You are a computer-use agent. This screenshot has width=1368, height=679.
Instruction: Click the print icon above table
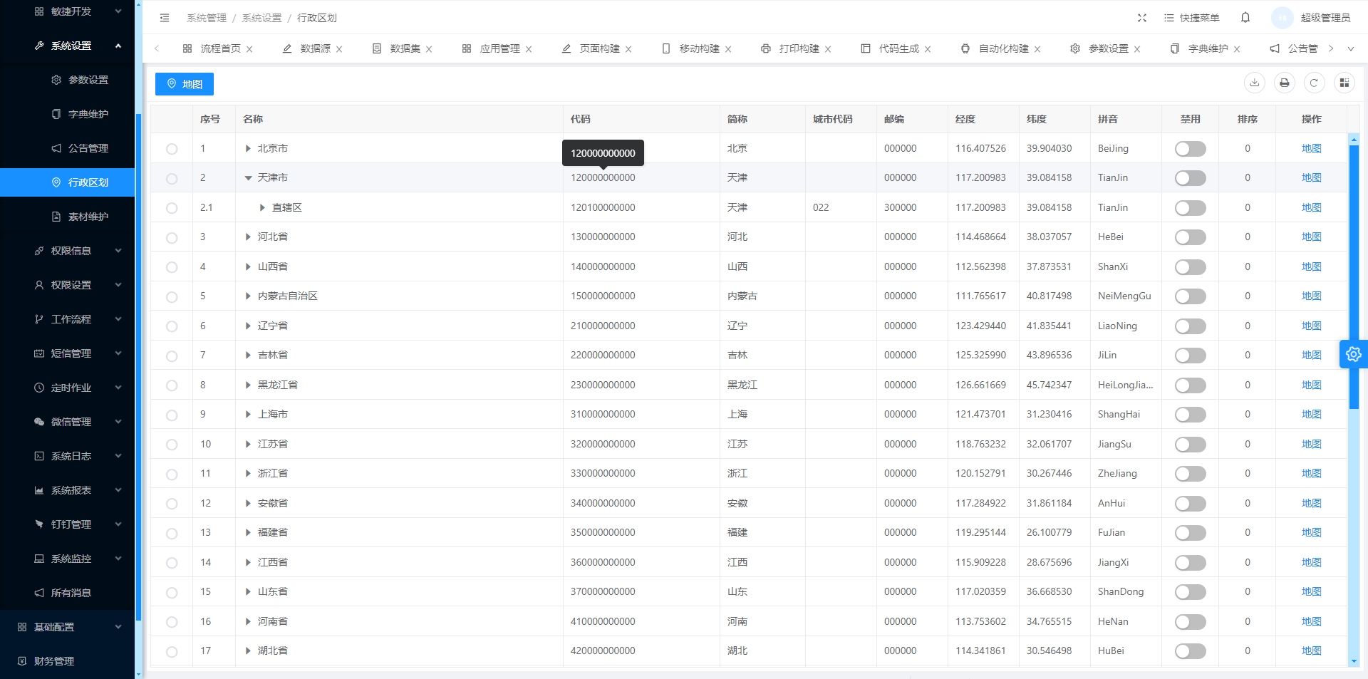pyautogui.click(x=1285, y=83)
